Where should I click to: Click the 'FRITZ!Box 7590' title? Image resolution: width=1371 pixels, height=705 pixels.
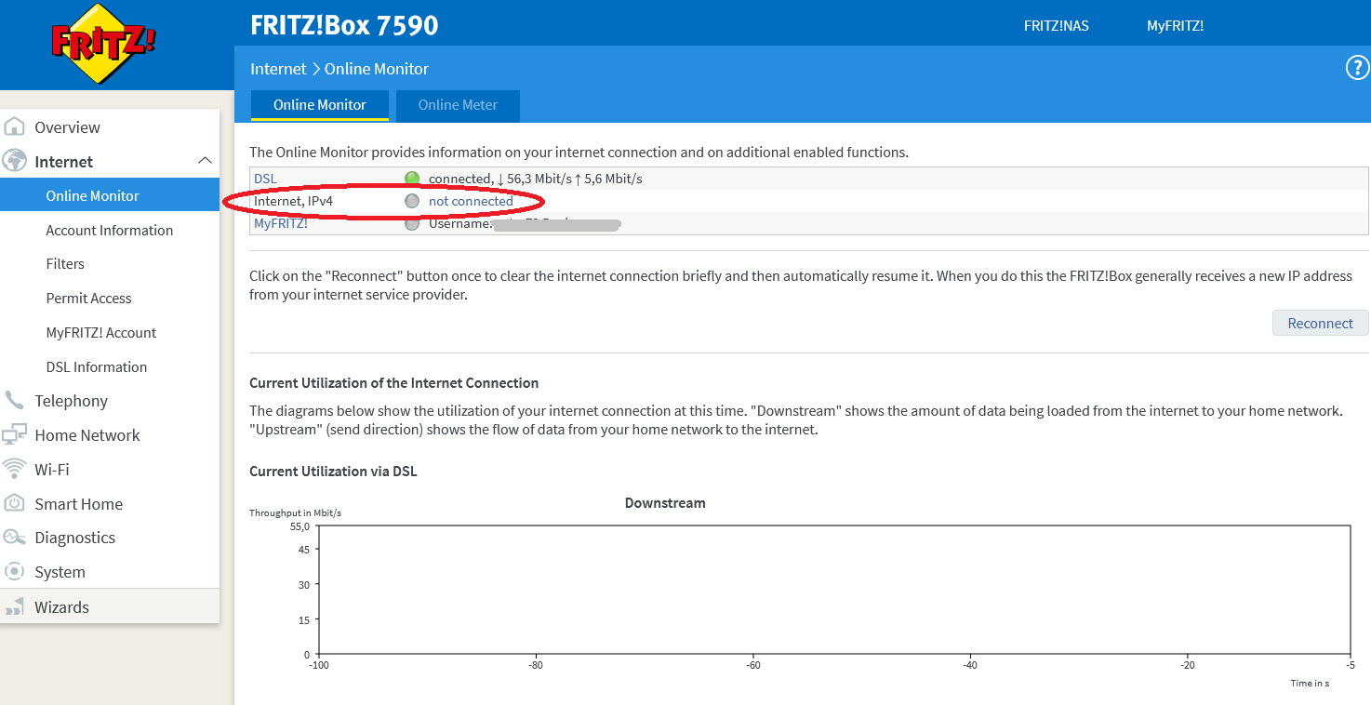coord(344,25)
